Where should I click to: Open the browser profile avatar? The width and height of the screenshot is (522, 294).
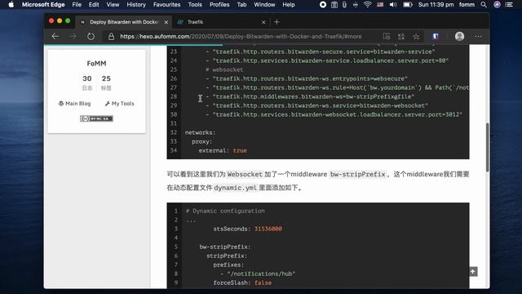pyautogui.click(x=459, y=36)
